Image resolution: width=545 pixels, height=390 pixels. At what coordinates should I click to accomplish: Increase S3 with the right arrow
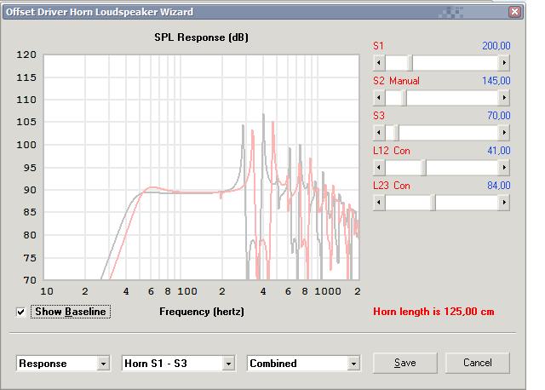point(504,133)
